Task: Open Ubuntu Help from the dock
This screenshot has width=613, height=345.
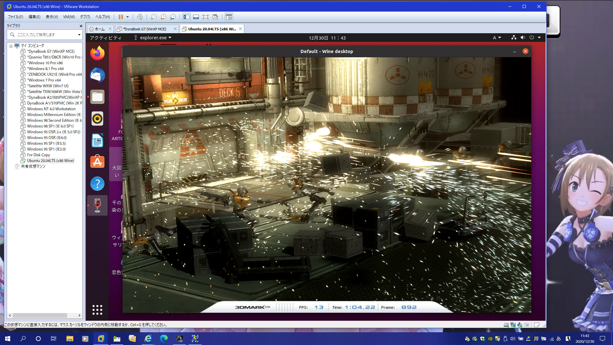Action: [x=97, y=184]
